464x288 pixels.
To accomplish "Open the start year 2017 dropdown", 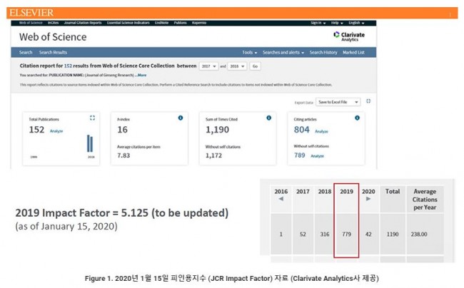I will tap(208, 66).
